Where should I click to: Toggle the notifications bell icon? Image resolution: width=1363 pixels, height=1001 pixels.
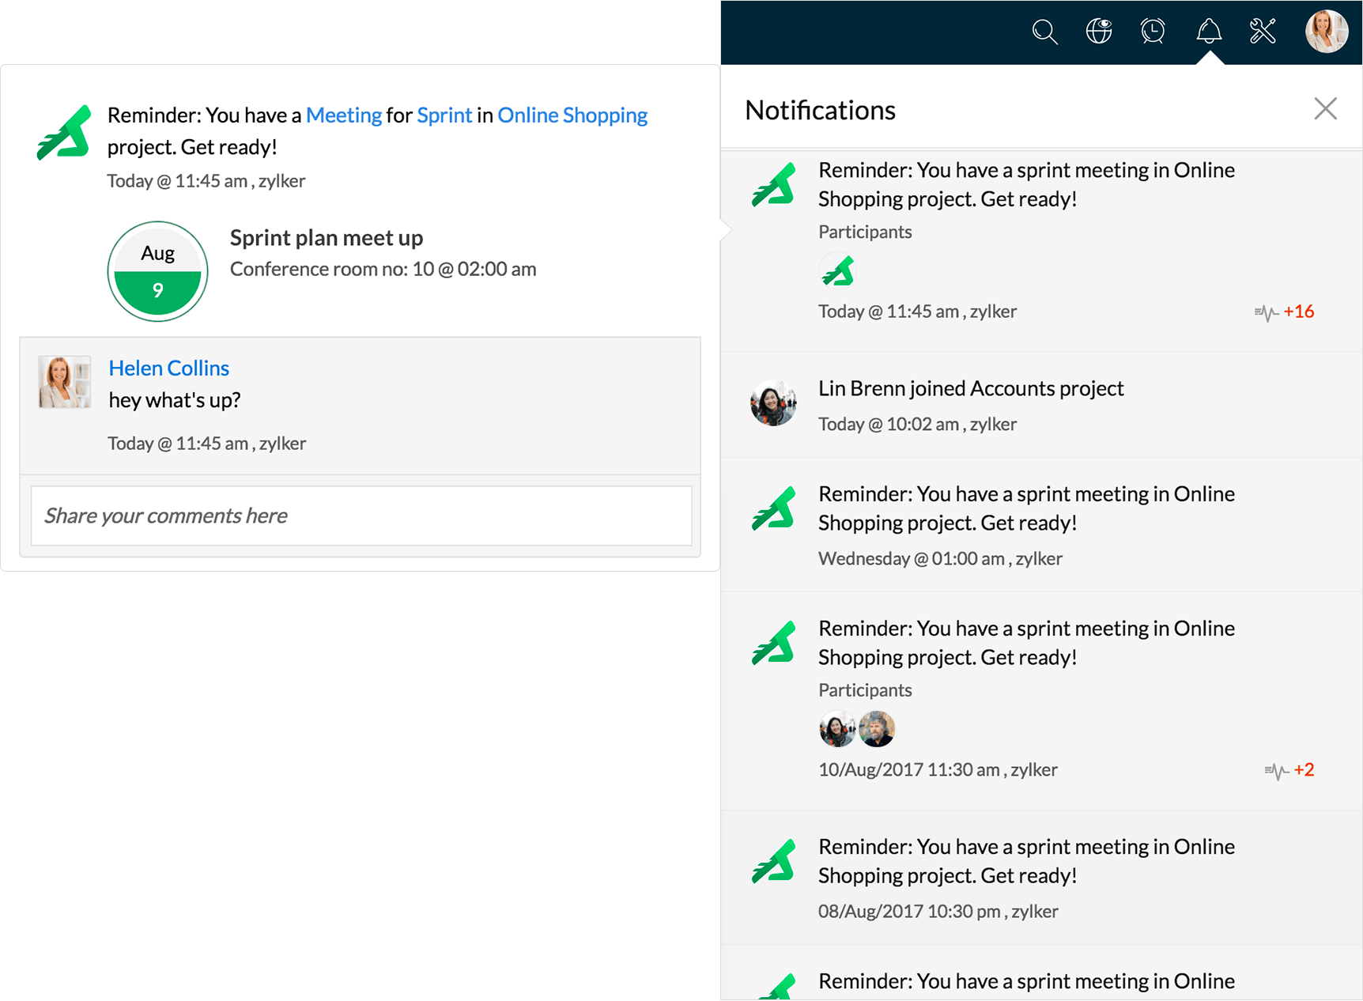click(x=1209, y=32)
